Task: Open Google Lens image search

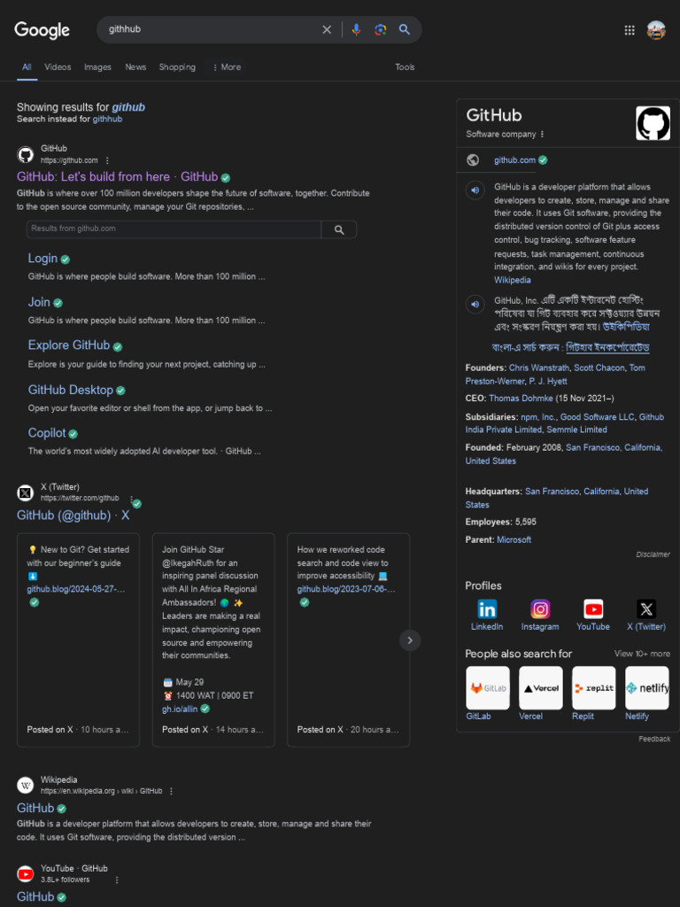Action: (380, 29)
